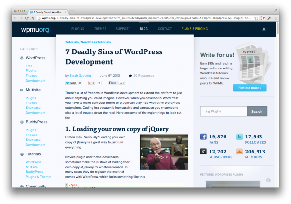Click the WPMU newspaper illustration
This screenshot has height=204, width=291.
pyautogui.click(x=253, y=64)
